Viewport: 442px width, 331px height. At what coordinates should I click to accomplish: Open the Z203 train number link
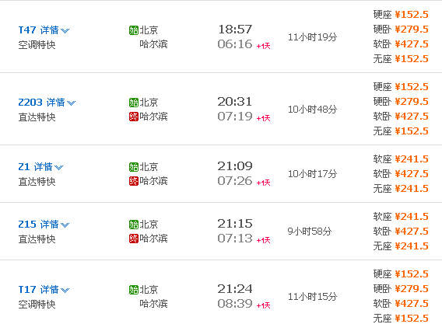click(30, 102)
